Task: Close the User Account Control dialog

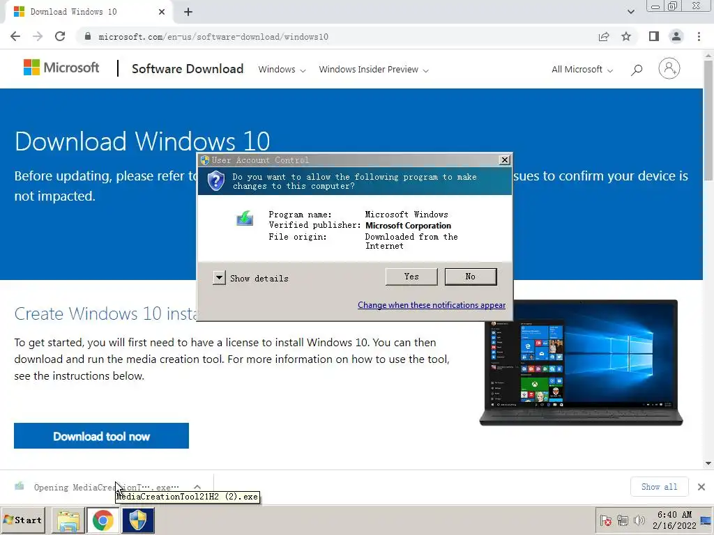Action: click(x=505, y=160)
